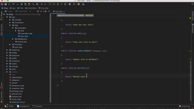Collapse the blog root folder
The height and width of the screenshot is (109, 194).
click(x=4, y=14)
